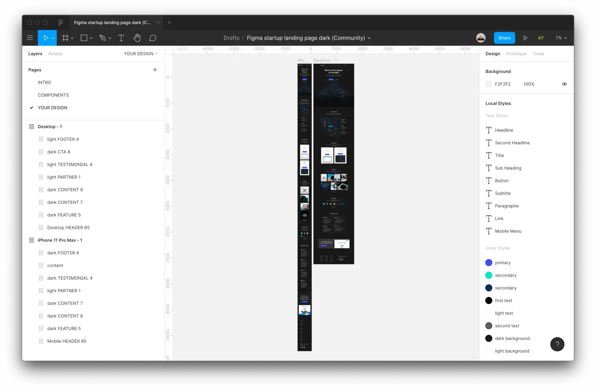Viewport: 596px width, 390px height.
Task: Select the dark FEATURE 5 layer
Action: point(64,215)
